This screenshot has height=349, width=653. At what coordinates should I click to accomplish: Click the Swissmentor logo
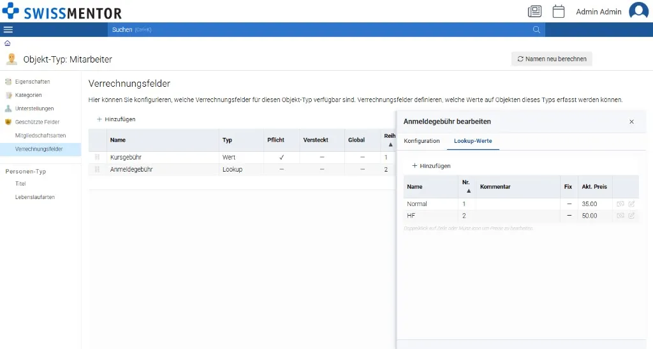coord(62,11)
